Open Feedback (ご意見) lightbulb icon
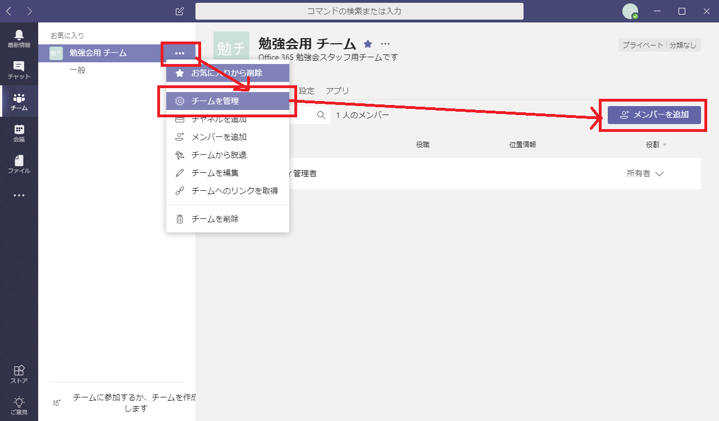The height and width of the screenshot is (421, 719). coord(19,405)
